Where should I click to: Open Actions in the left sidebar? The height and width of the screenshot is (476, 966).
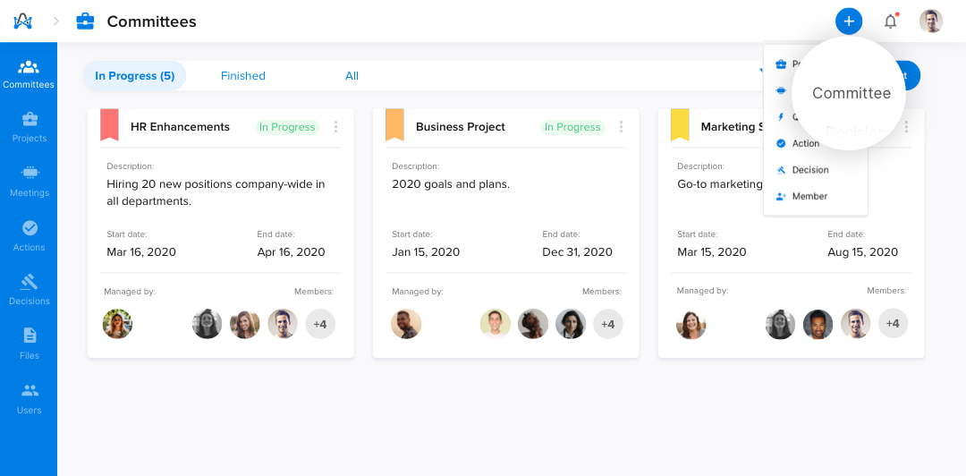pyautogui.click(x=29, y=236)
